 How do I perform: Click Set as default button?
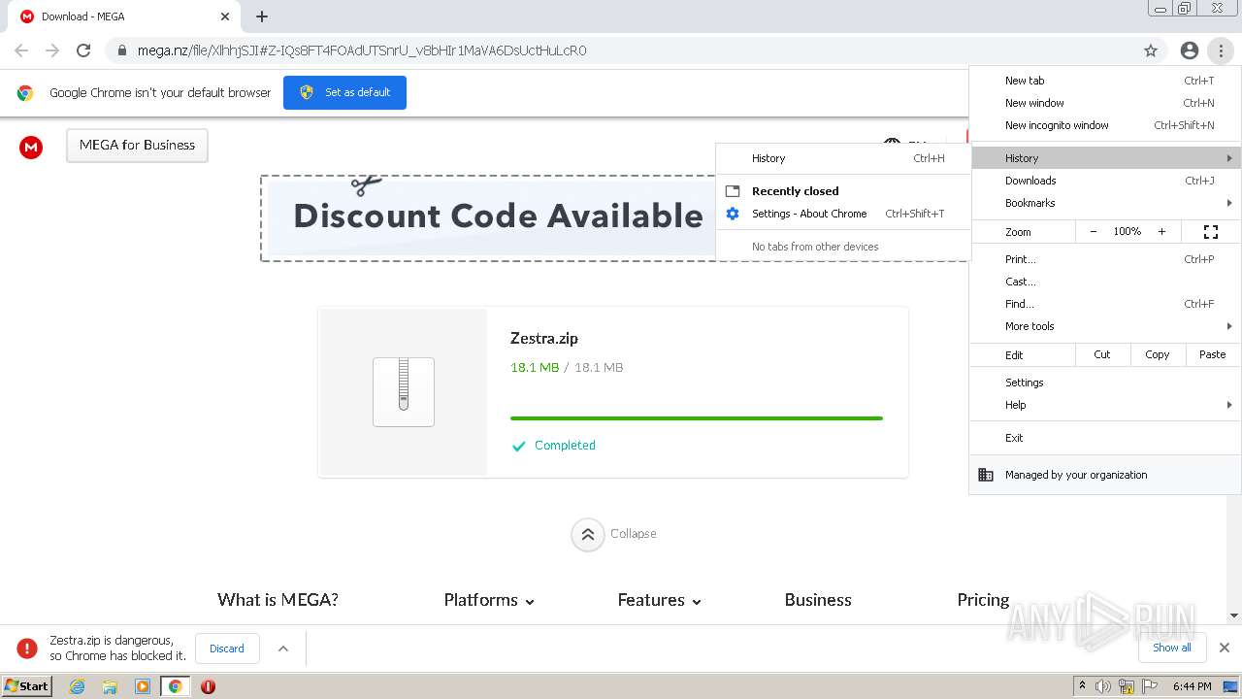[344, 92]
